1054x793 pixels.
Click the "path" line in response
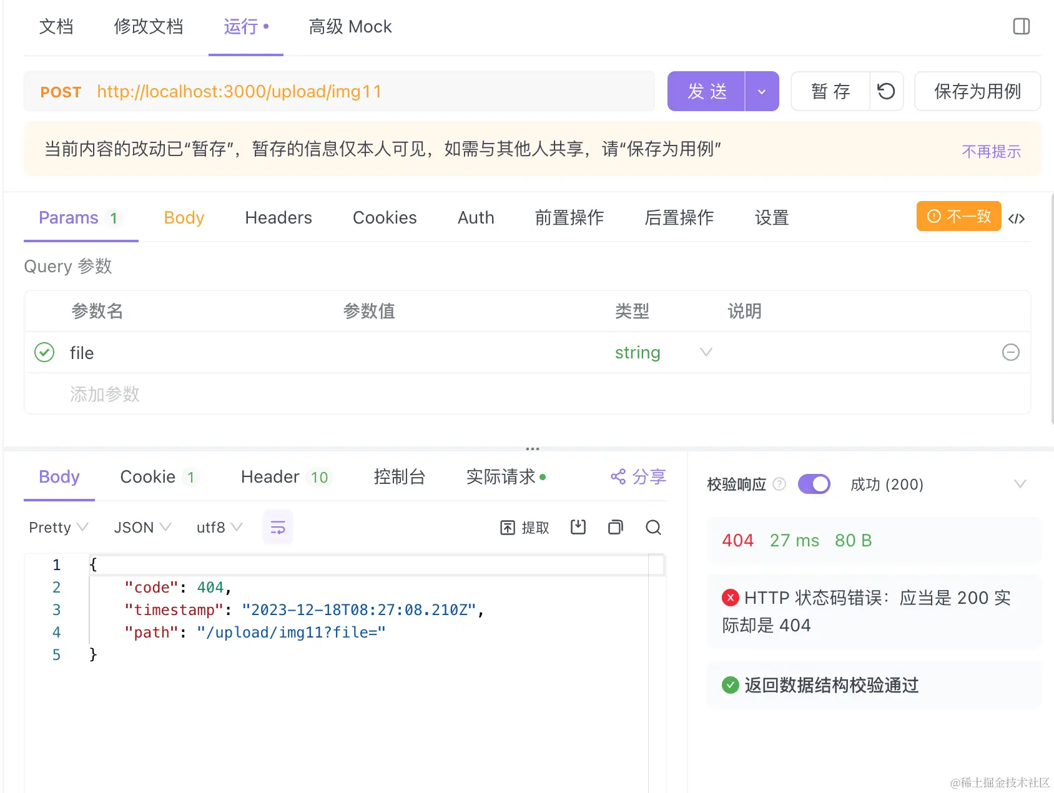click(255, 633)
